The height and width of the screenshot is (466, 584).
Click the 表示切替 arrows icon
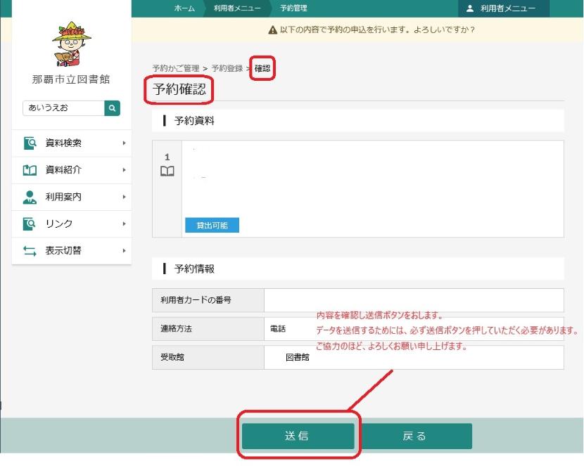coord(30,251)
